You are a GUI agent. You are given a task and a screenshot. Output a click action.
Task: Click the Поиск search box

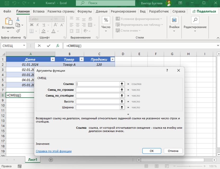point(106,3)
